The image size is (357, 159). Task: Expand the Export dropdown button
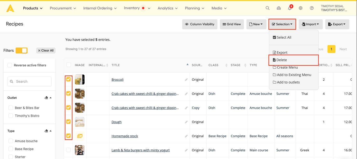(x=337, y=24)
